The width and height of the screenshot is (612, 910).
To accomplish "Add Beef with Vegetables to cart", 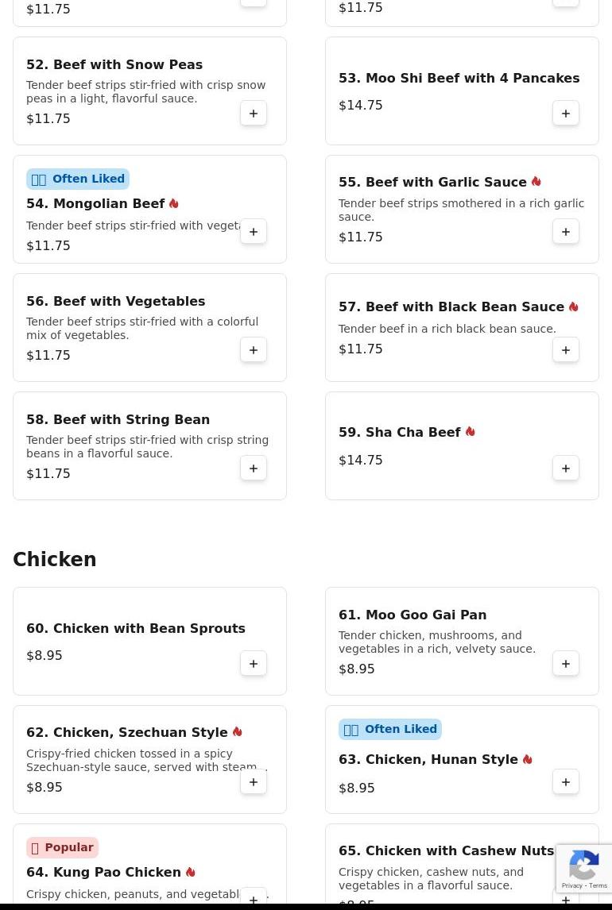I will coord(254,350).
